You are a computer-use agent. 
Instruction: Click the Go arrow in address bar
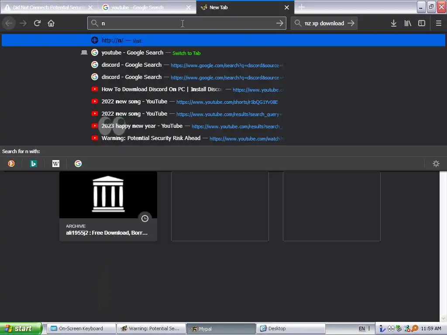(x=280, y=23)
